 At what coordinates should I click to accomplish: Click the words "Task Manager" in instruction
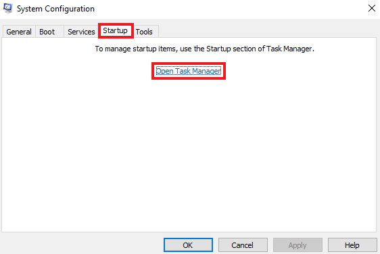(289, 49)
